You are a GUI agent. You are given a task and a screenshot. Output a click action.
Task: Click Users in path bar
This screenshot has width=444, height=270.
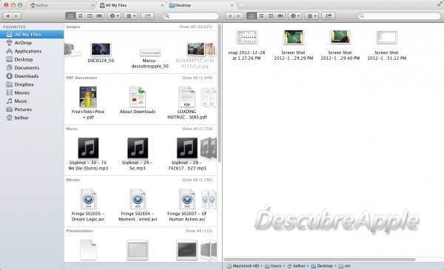point(273,266)
